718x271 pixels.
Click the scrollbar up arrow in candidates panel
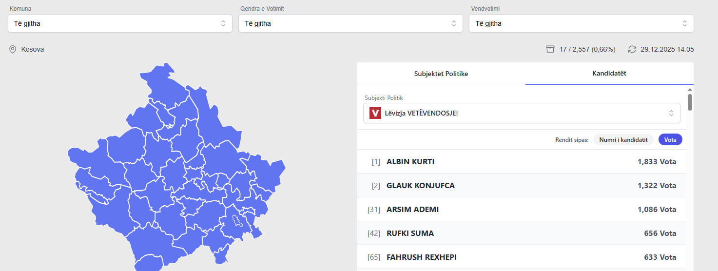pos(690,90)
